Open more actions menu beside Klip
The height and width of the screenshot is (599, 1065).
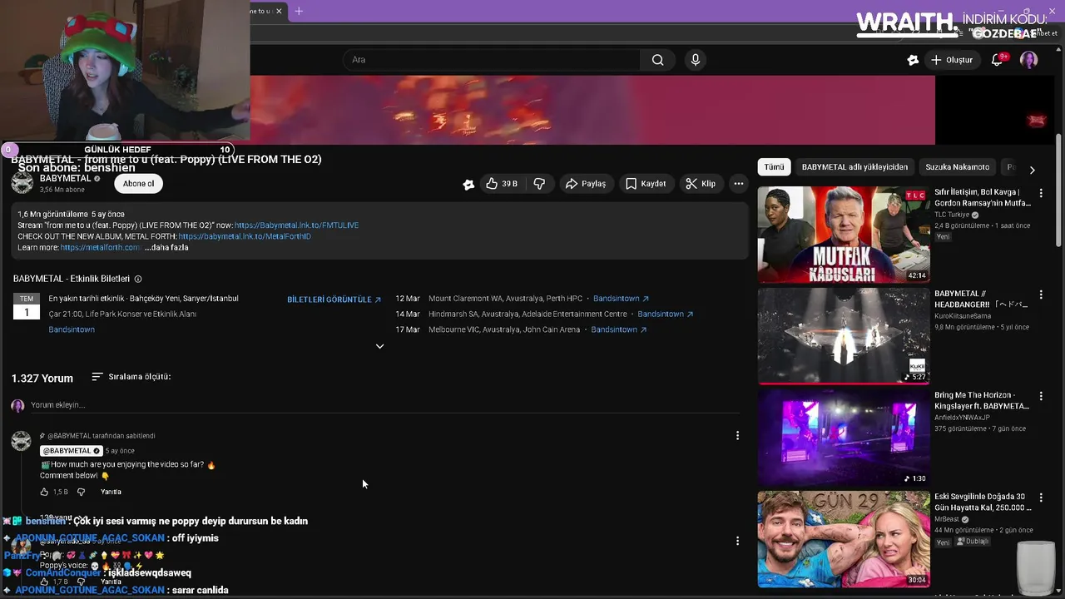(x=738, y=184)
